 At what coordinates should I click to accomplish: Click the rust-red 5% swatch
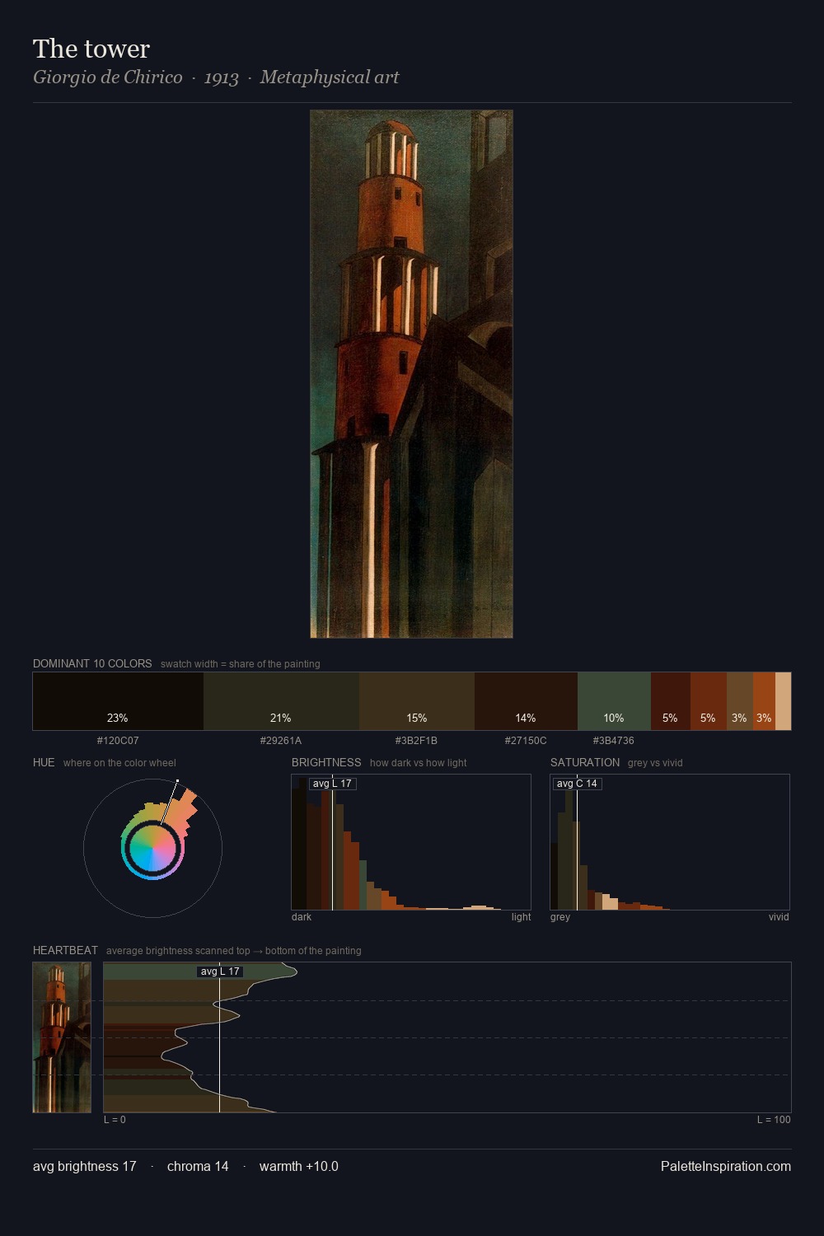[709, 701]
